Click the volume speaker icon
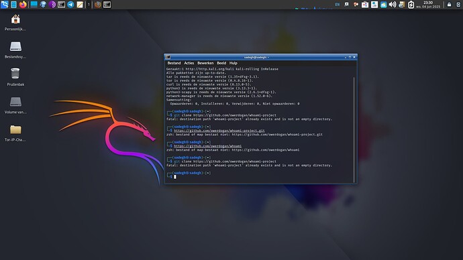 click(x=393, y=5)
